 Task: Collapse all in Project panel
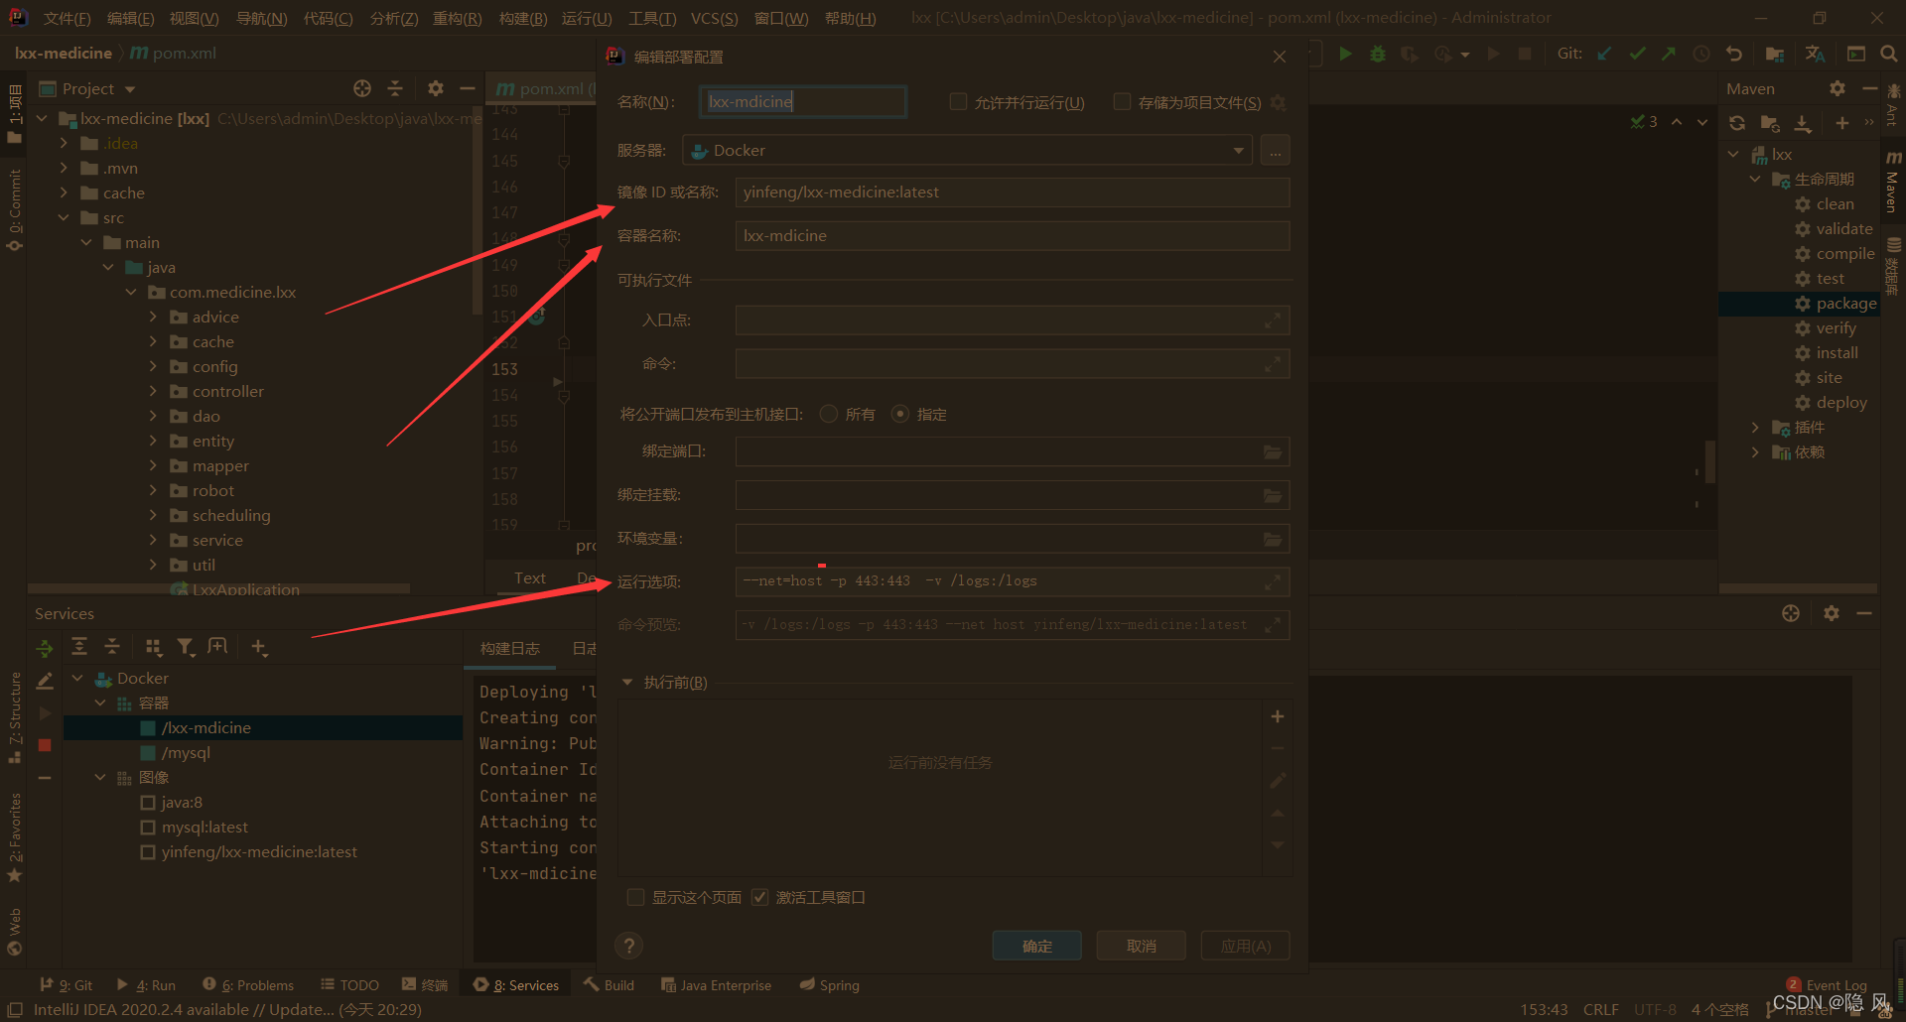click(395, 88)
